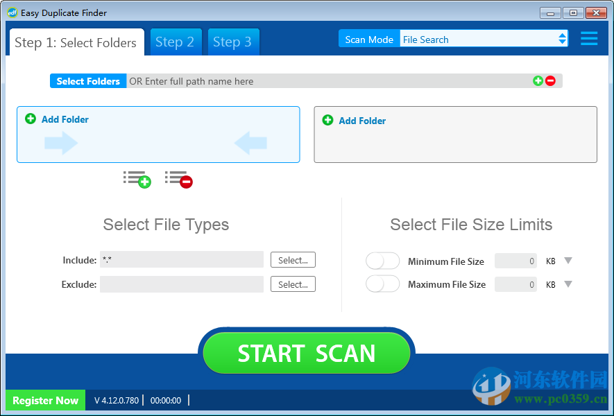Toggle Minimum File Size off after enabling
The height and width of the screenshot is (416, 614).
[382, 261]
